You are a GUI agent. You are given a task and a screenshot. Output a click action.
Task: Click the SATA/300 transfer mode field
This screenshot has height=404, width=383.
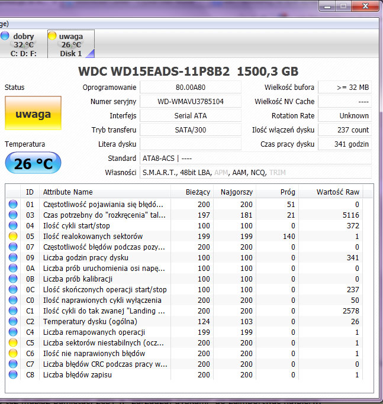[x=191, y=130]
